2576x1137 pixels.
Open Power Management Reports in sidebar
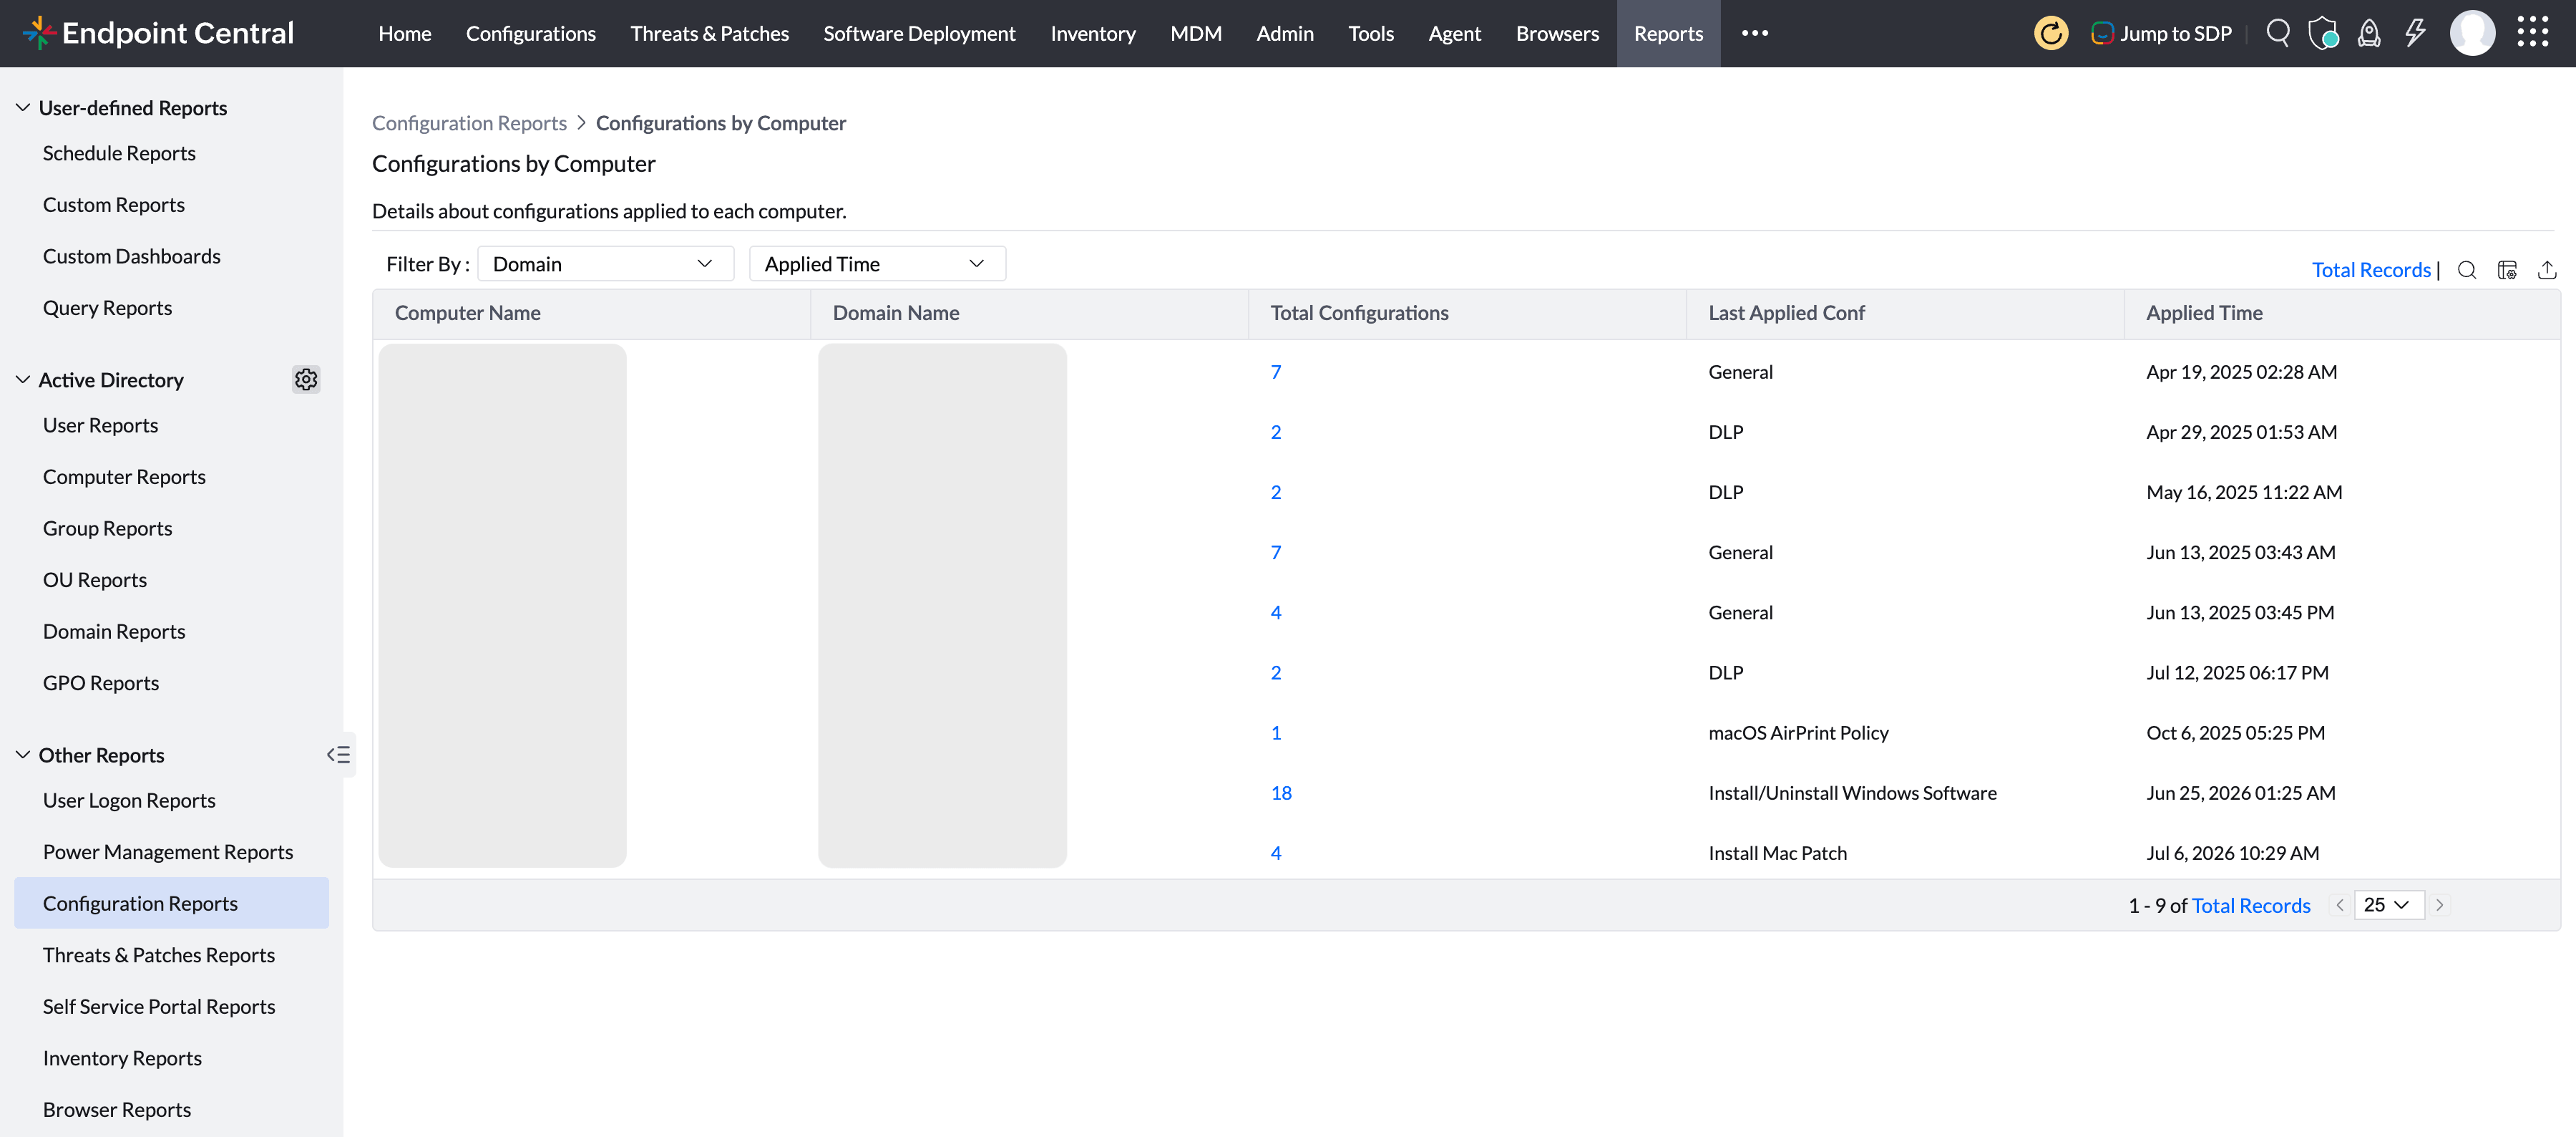(168, 852)
